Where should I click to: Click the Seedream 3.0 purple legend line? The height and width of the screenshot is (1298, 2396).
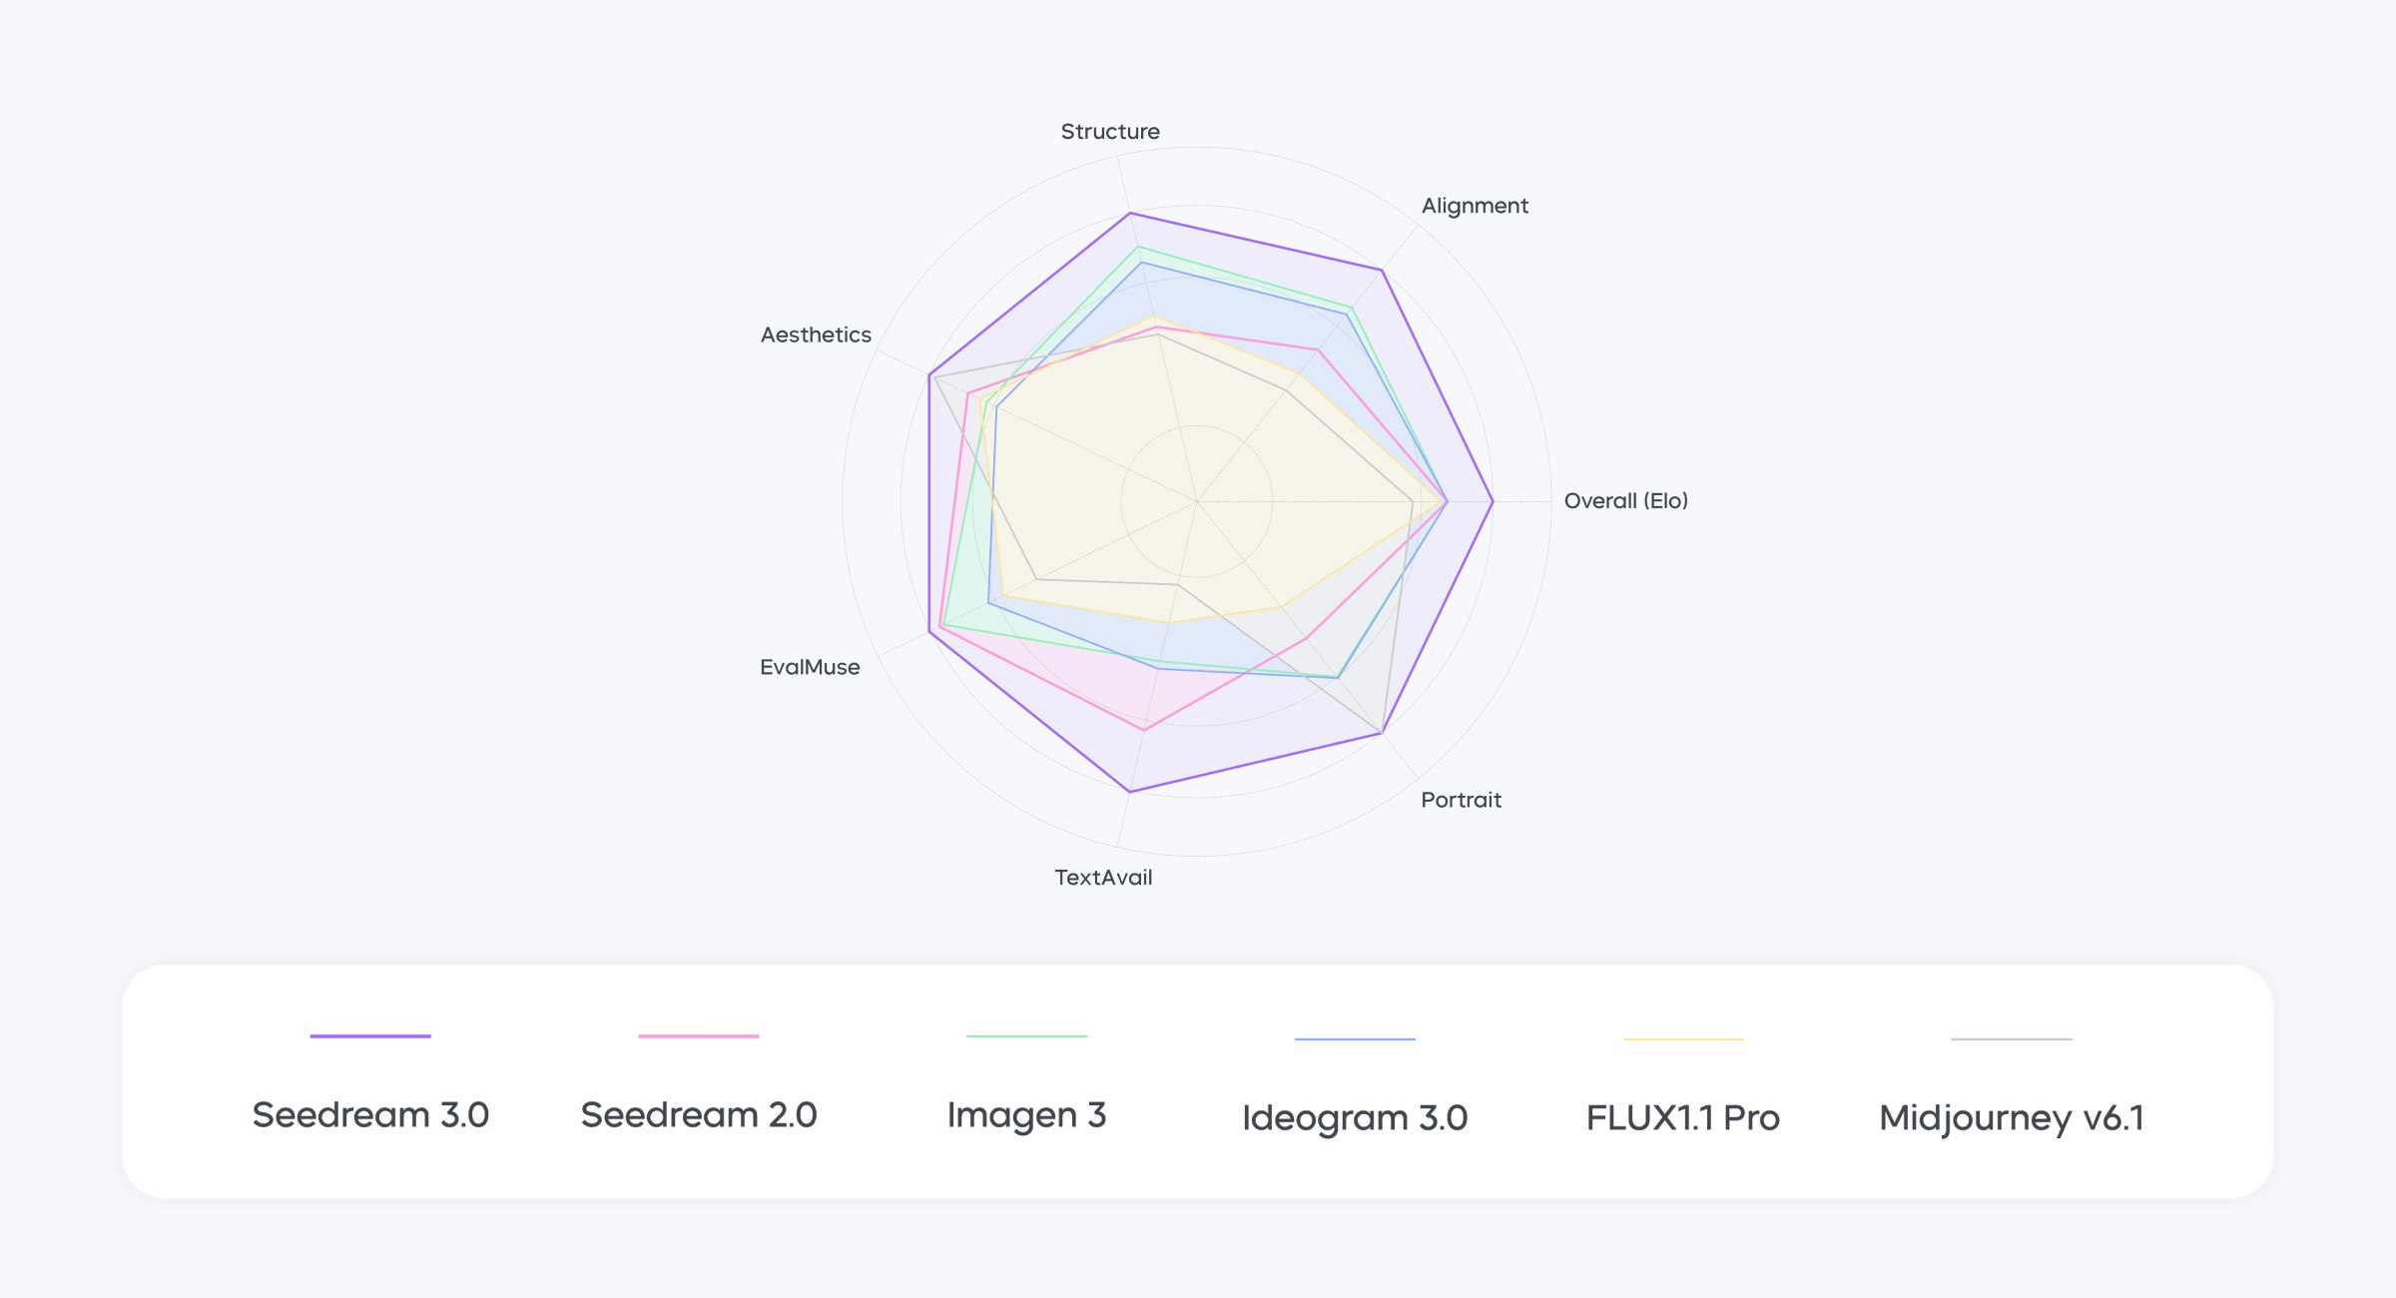(370, 1036)
